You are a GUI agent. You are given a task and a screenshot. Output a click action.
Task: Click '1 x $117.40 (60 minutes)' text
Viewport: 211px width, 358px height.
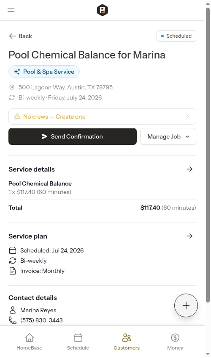tap(40, 192)
